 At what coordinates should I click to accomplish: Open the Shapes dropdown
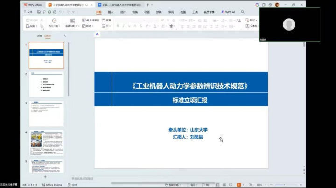point(252,20)
